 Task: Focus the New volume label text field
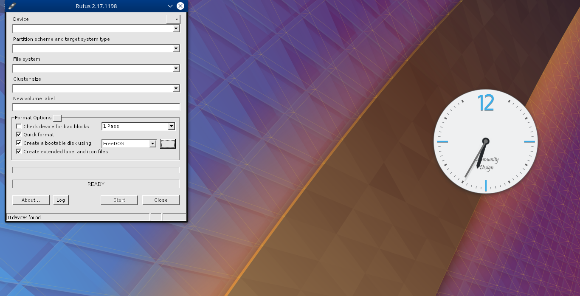[x=96, y=107]
